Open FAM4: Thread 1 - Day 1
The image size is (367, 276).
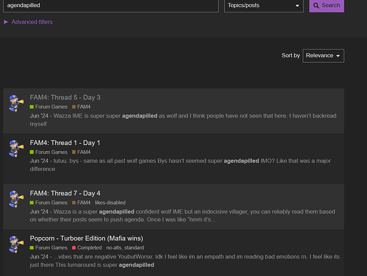click(65, 143)
